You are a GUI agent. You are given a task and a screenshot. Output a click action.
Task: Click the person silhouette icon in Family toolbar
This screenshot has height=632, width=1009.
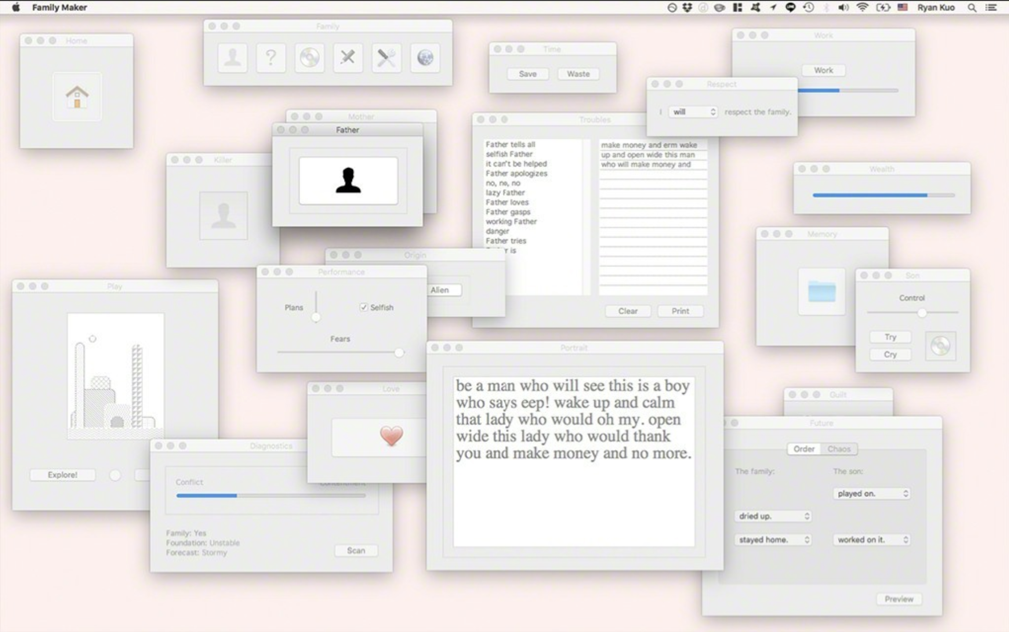tap(232, 58)
